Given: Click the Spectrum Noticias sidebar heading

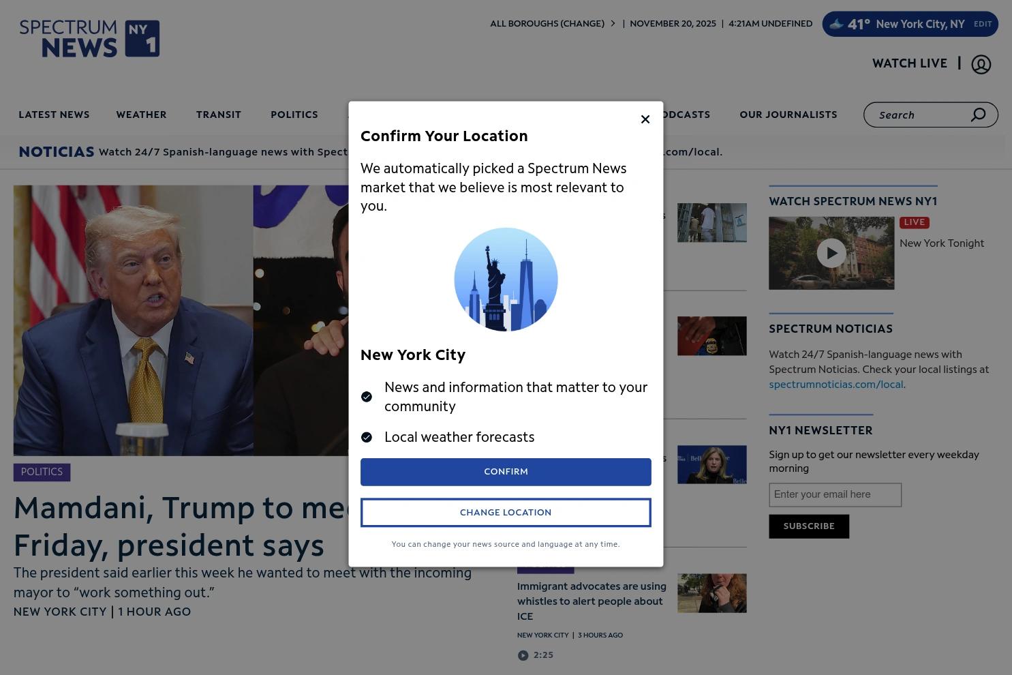Looking at the screenshot, I should pyautogui.click(x=831, y=329).
